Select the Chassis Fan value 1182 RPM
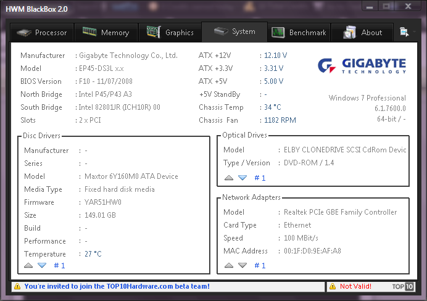This screenshot has height=301, width=427. click(280, 120)
